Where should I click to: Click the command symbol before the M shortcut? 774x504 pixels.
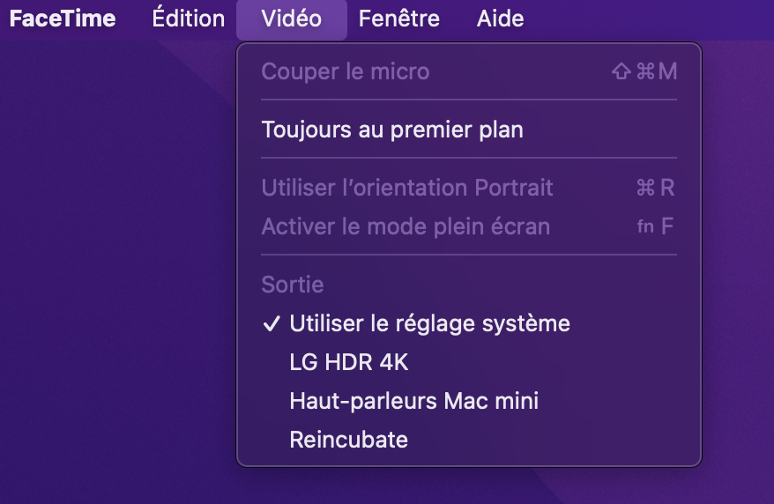tap(645, 72)
